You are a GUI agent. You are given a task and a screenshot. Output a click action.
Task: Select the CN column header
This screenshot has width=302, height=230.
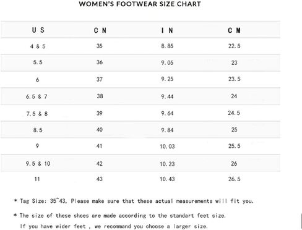[x=100, y=30]
